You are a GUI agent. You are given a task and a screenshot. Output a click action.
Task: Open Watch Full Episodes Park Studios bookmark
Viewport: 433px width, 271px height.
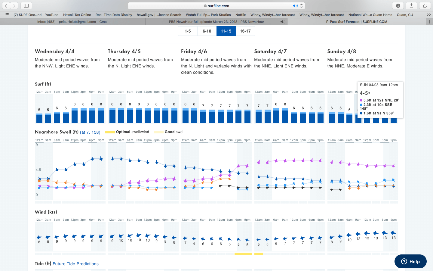(x=208, y=15)
